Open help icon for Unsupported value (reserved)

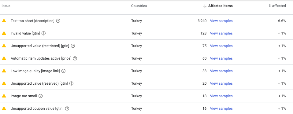(x=71, y=83)
